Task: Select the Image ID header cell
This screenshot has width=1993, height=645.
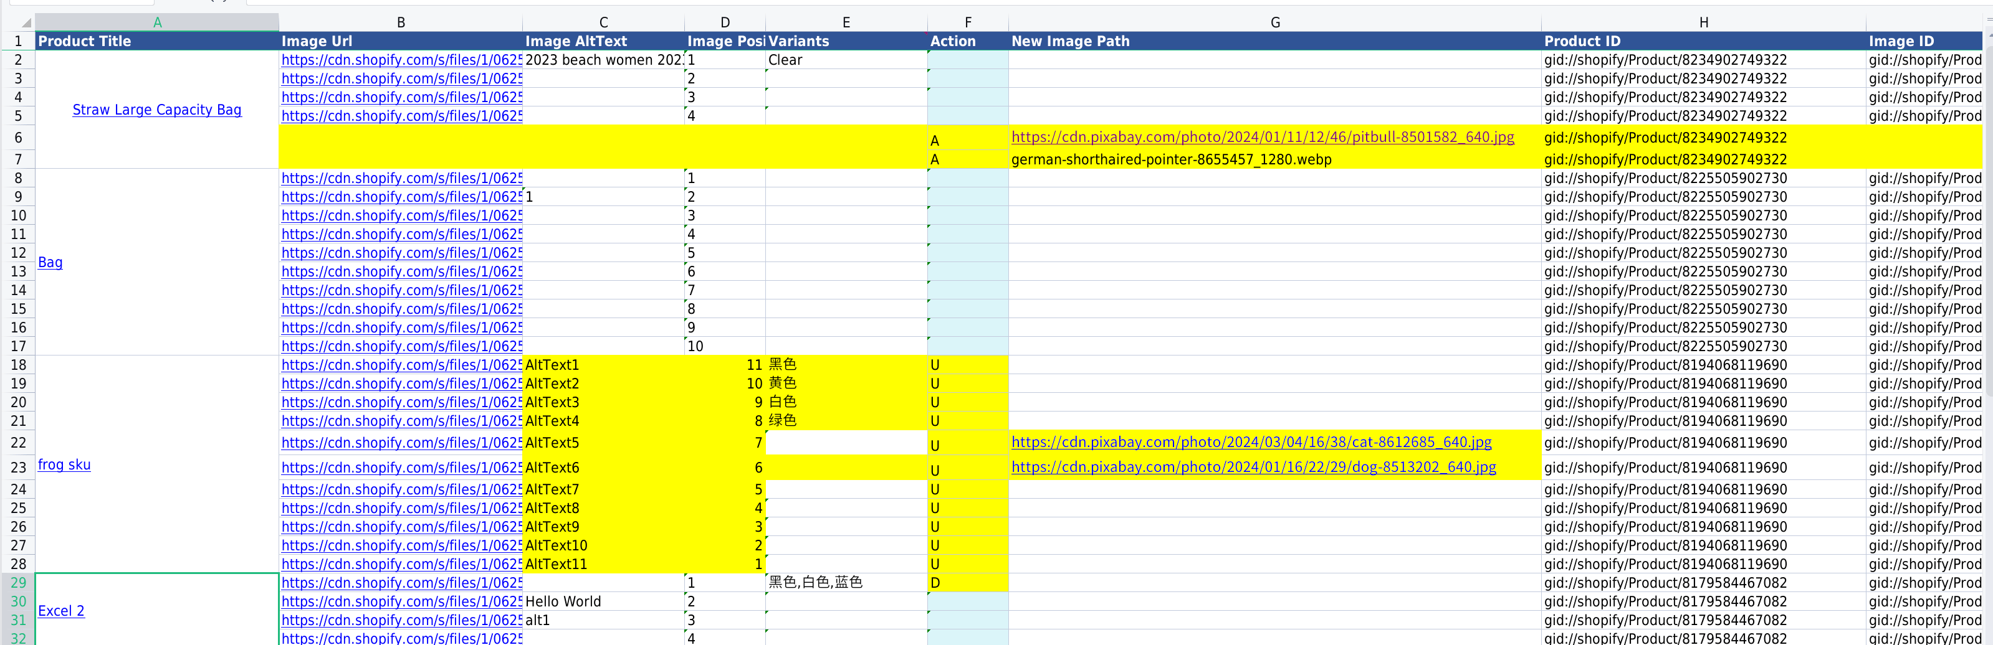Action: coord(1924,41)
